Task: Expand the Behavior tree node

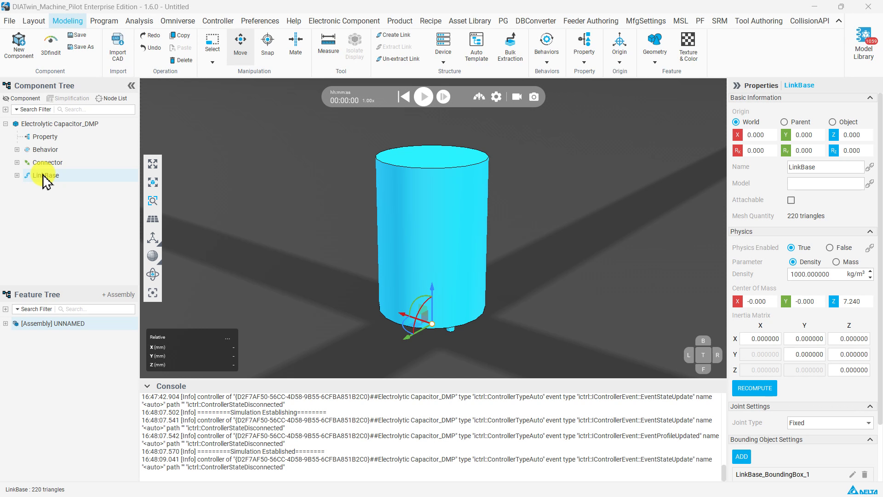Action: pyautogui.click(x=17, y=150)
